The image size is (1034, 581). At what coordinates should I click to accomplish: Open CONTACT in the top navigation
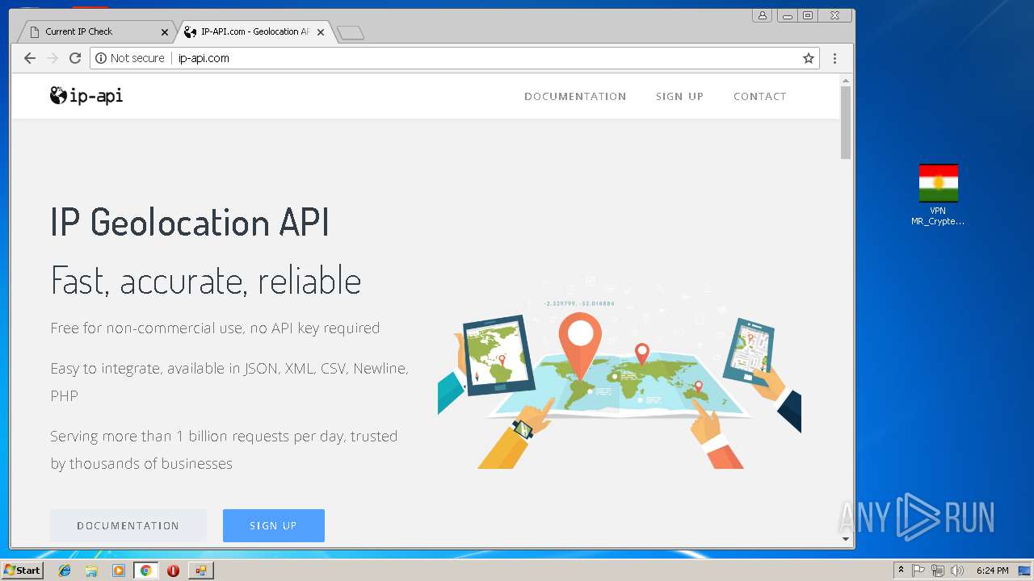pyautogui.click(x=759, y=96)
